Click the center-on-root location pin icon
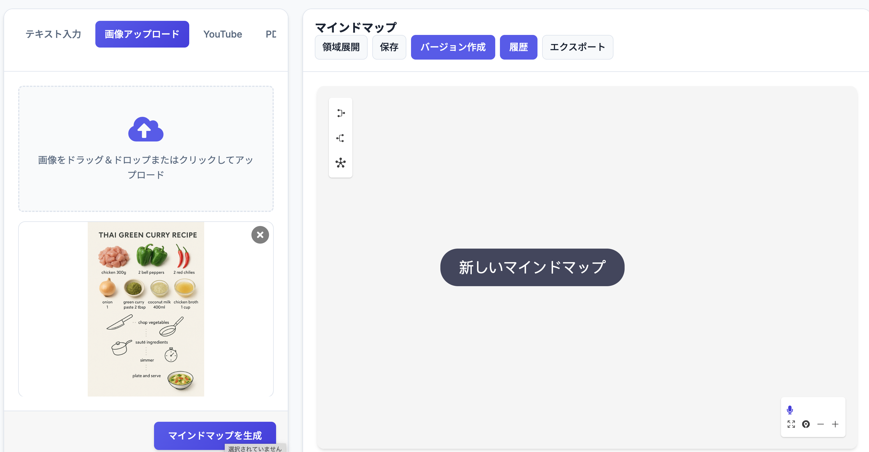Viewport: 869px width, 452px height. [x=806, y=424]
